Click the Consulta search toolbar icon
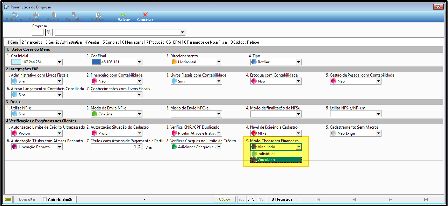Viewport: 448px width, 206px height. tap(74, 15)
